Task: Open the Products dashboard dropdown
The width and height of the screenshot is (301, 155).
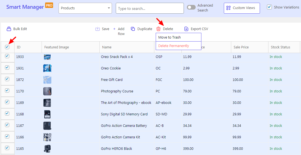Action: pyautogui.click(x=85, y=8)
